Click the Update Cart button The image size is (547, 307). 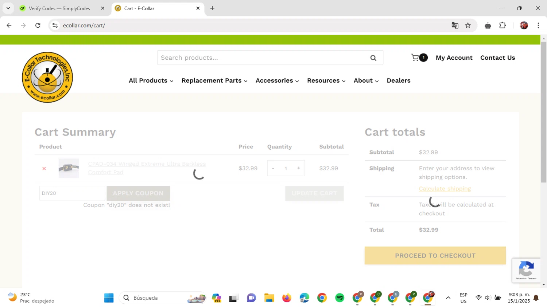click(314, 193)
